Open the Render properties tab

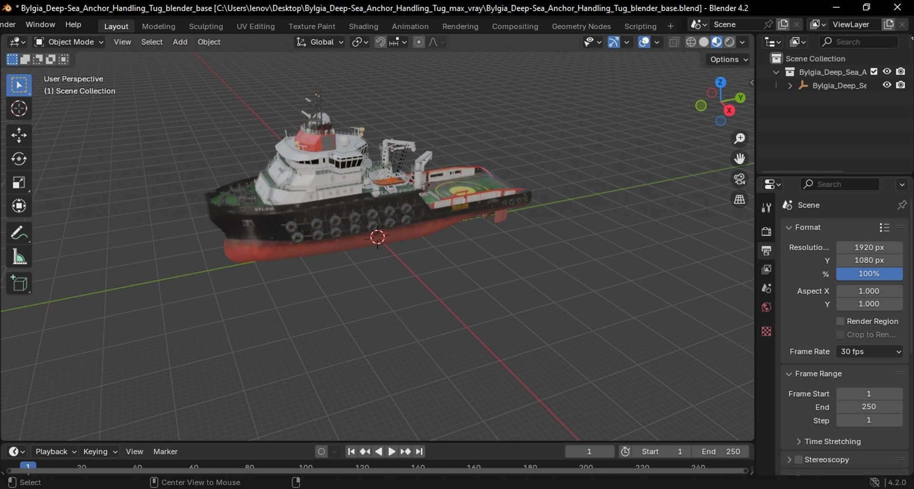[x=766, y=231]
